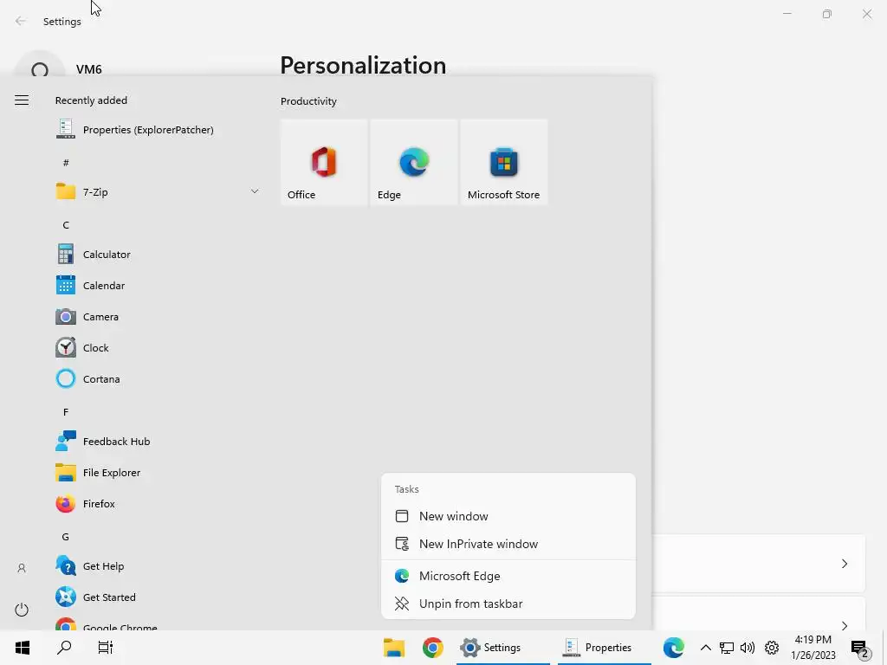Click the Productivity group title
Screen dimensions: 887x665
pyautogui.click(x=308, y=101)
